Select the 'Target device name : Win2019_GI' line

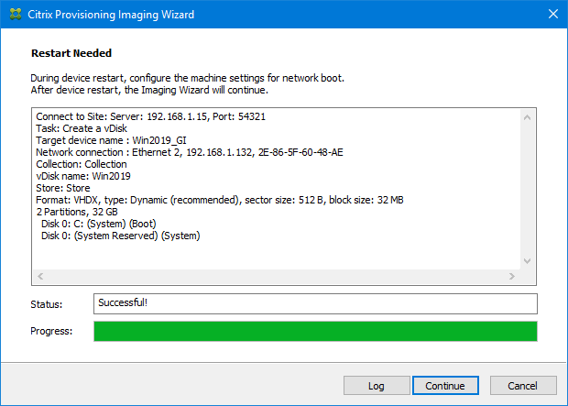tap(111, 140)
